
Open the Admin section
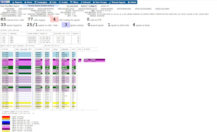tap(132, 2)
